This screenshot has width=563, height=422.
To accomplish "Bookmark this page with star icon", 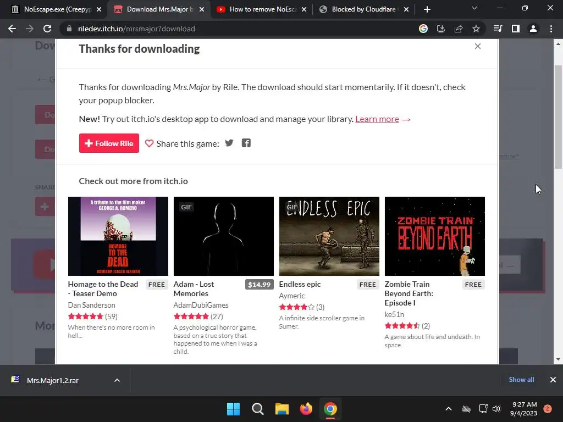I will [476, 29].
